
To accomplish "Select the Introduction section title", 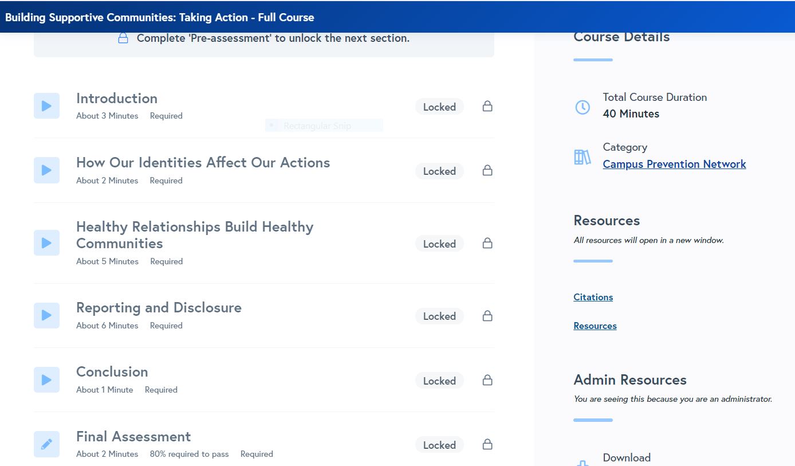I will point(117,99).
